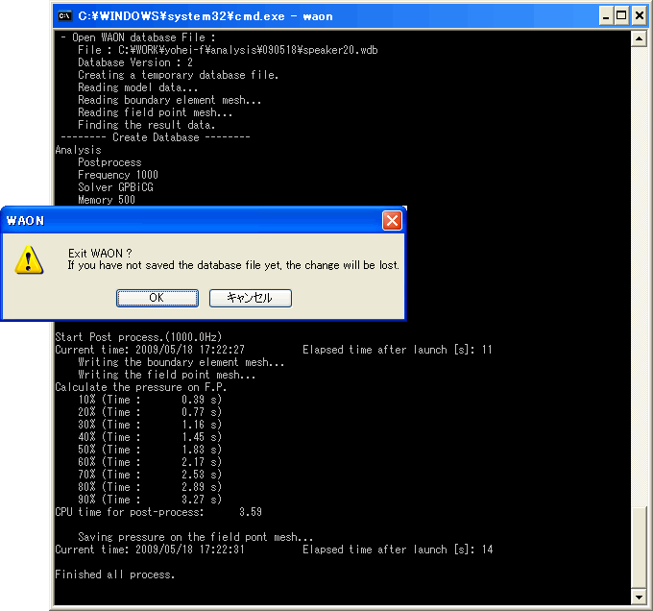
Task: Click 'Creating a temporary database file.' line
Action: click(x=179, y=75)
